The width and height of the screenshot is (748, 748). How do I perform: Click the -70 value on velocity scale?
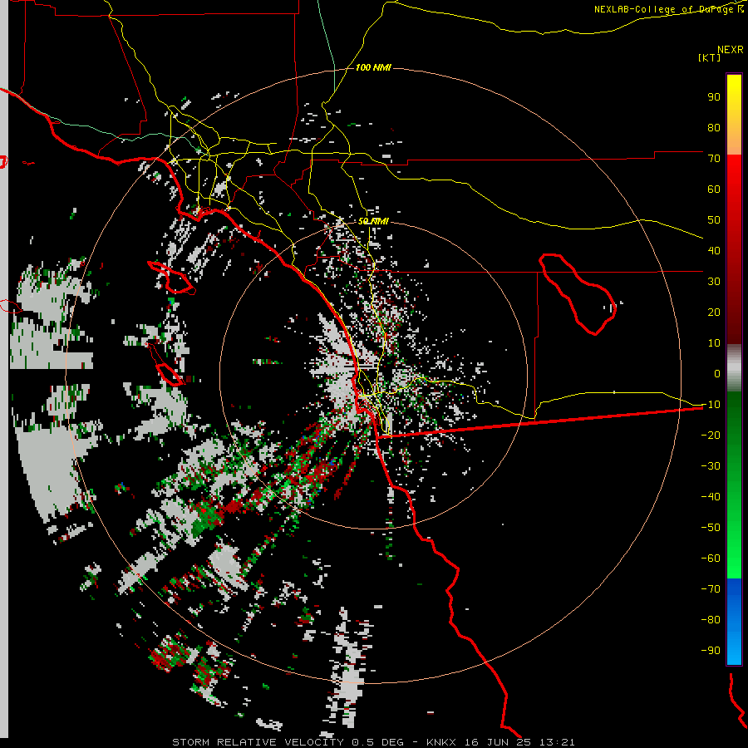pos(711,589)
